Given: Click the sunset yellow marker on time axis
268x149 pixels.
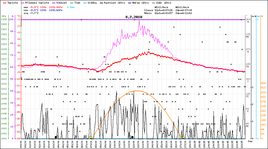Looking at the screenshot, I should tap(183, 137).
